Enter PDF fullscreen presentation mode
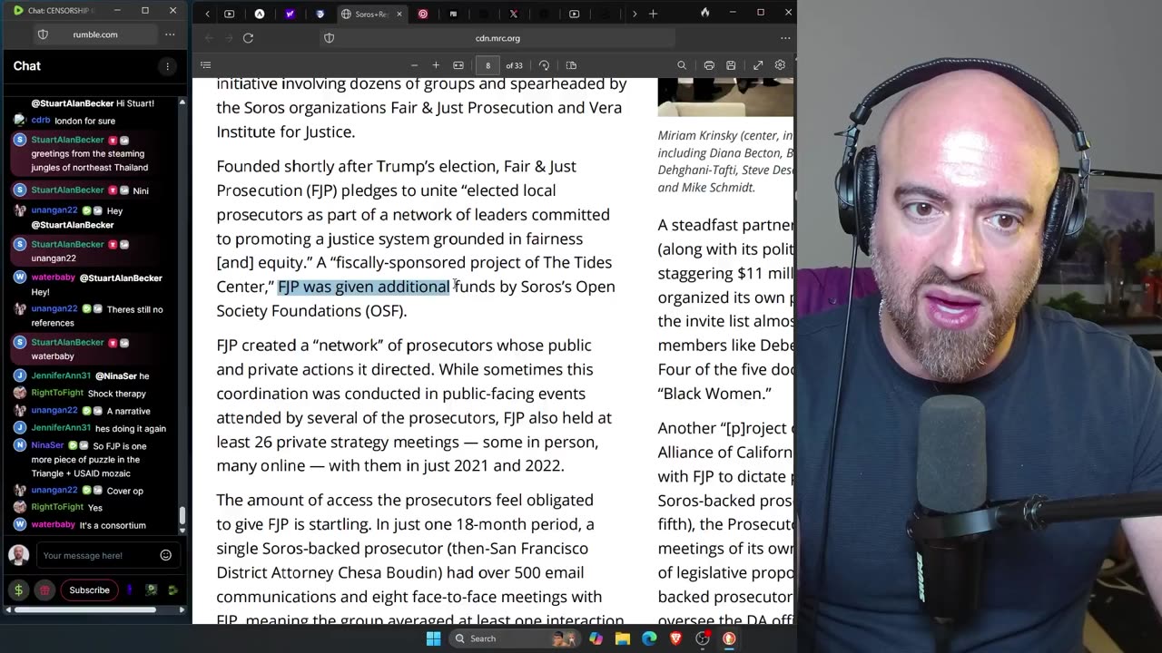The image size is (1162, 653). (758, 65)
